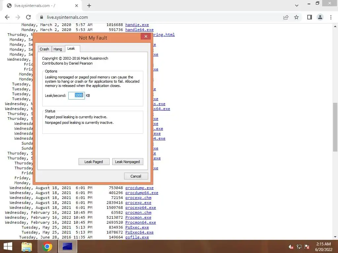The image size is (338, 253).
Task: Select Not My Fault taskbar icon
Action: [67, 246]
